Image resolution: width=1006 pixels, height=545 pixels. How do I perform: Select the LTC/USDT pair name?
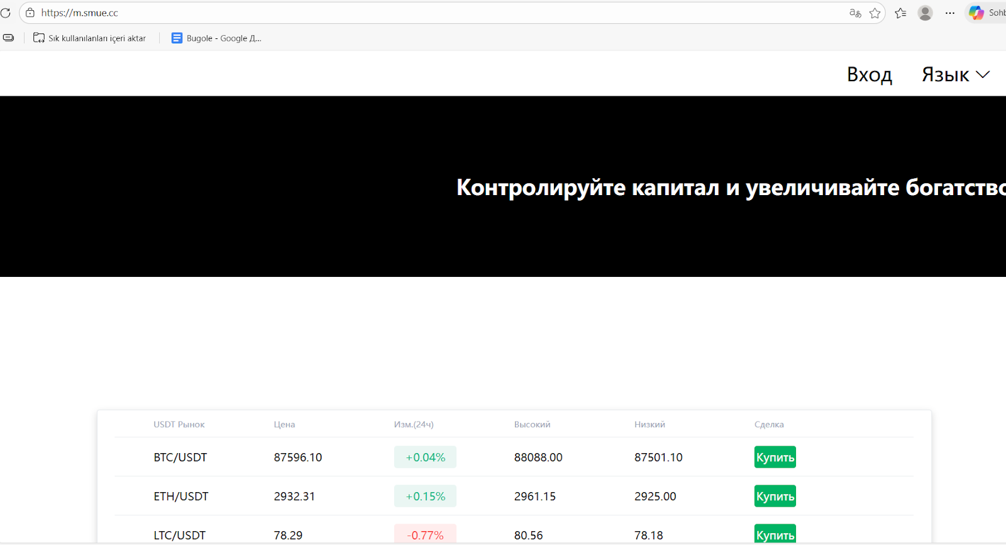pos(180,536)
